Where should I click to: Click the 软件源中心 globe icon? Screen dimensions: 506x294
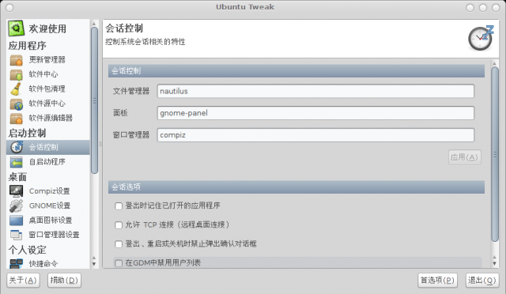tap(16, 104)
